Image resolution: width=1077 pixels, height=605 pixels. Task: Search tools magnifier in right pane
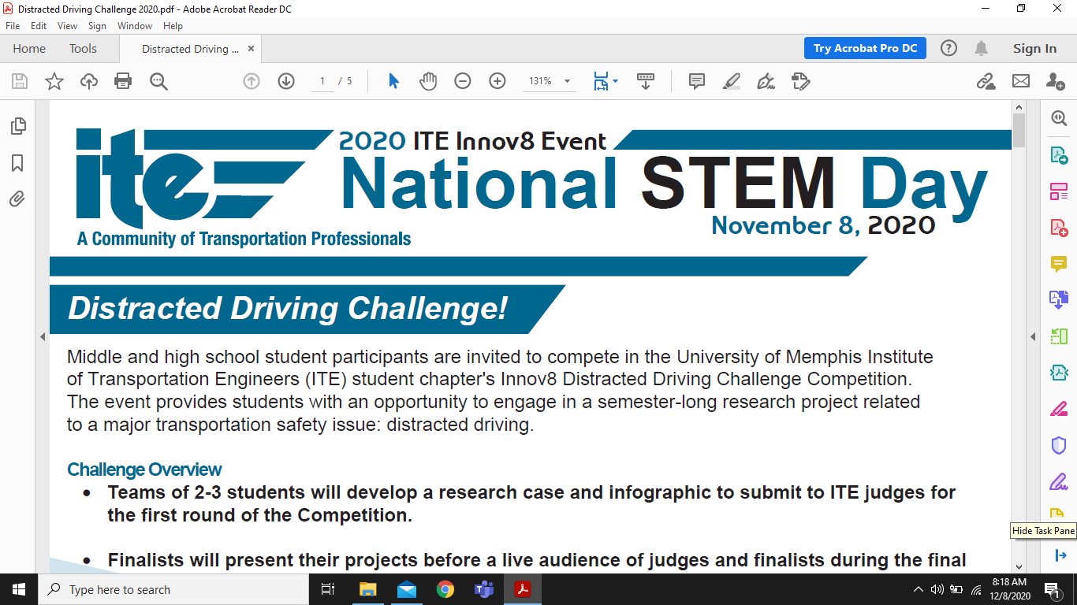click(1059, 117)
